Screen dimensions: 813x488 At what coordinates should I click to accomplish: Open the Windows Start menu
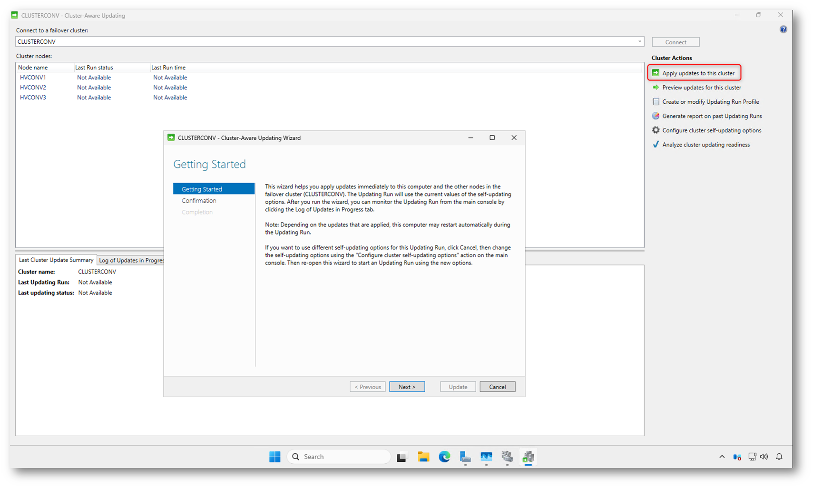tap(275, 457)
